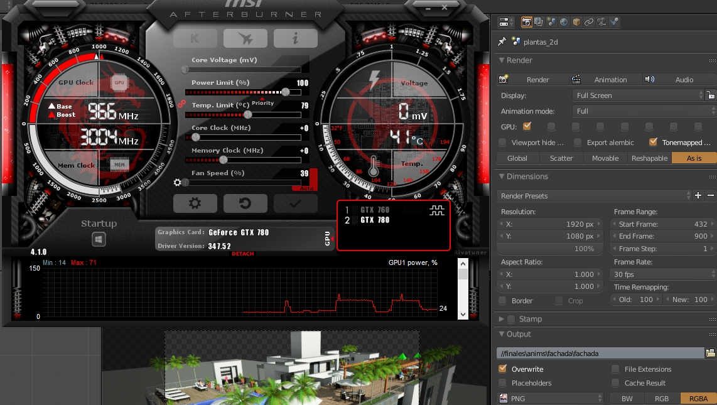Open the Constraints tab chain icon
This screenshot has height=405, width=717.
589,21
